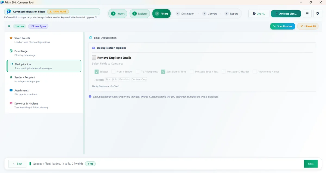
Task: Click the Date Range calendar icon
Action: click(11, 51)
